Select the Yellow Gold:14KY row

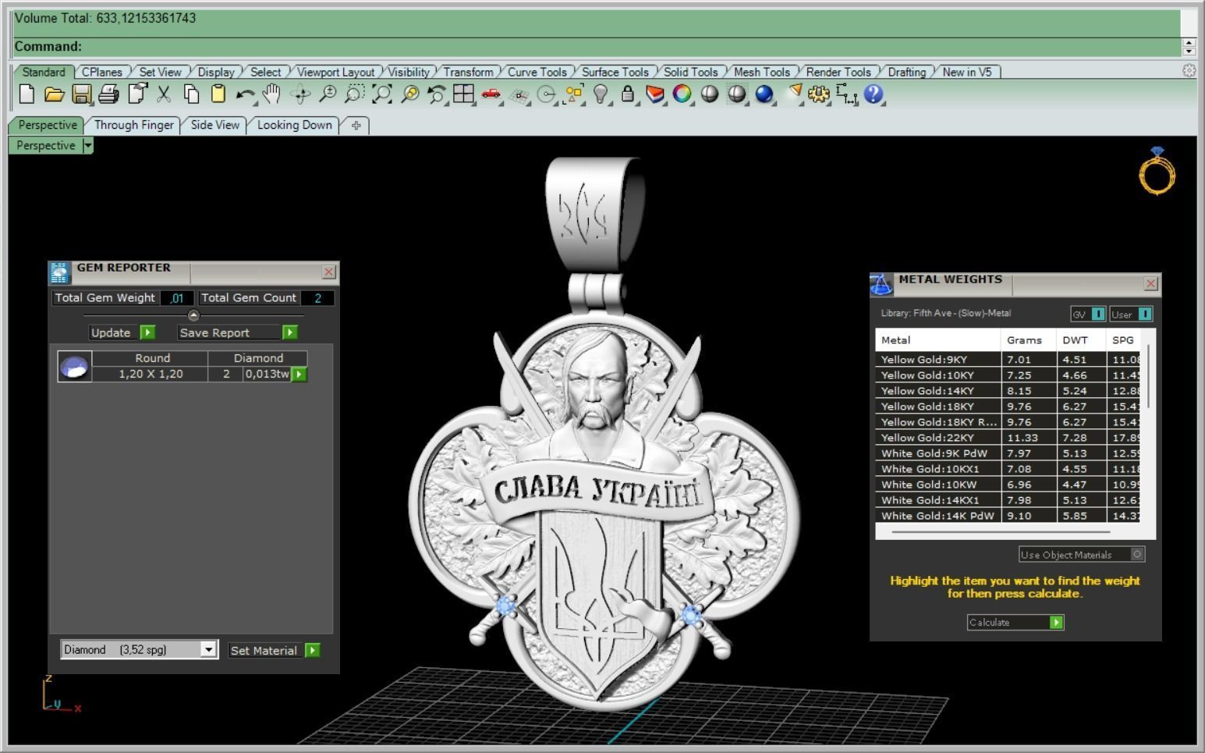tap(1008, 391)
